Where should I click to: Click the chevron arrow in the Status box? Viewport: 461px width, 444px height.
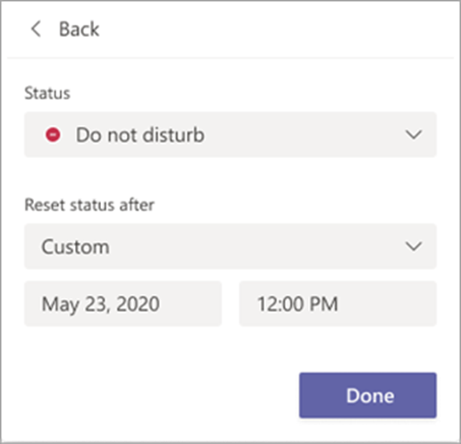tap(414, 135)
